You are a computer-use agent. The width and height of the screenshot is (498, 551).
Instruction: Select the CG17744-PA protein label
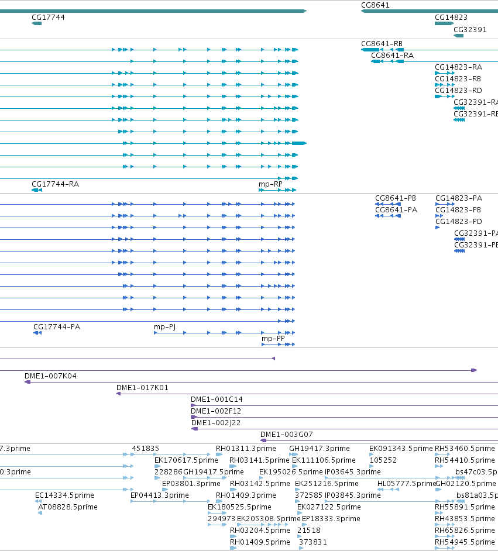[x=57, y=327]
